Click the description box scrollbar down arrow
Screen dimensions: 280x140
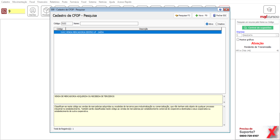pos(224,125)
